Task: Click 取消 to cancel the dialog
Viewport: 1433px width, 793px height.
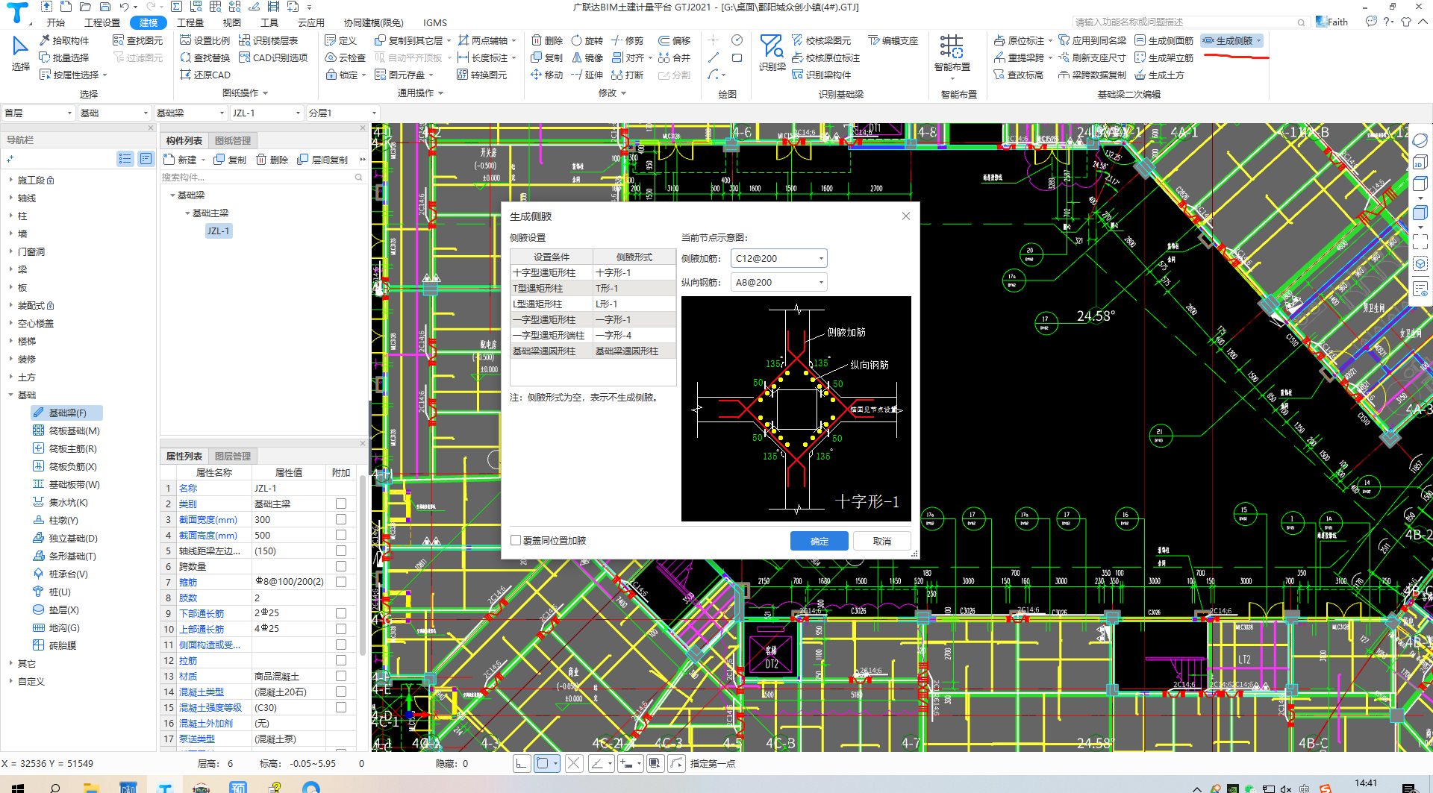Action: pyautogui.click(x=882, y=541)
